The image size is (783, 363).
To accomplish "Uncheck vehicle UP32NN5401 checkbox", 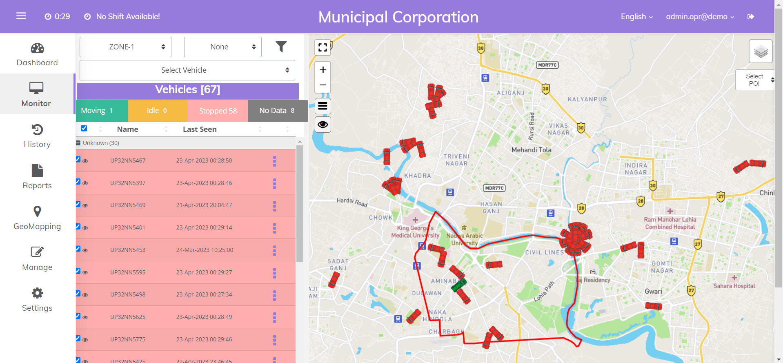I will (x=78, y=226).
